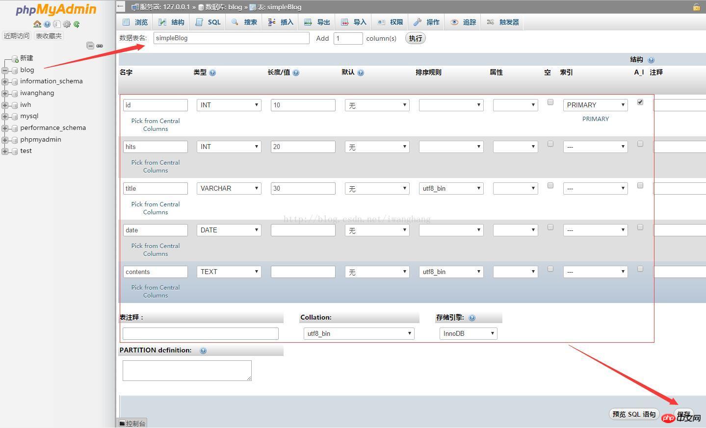
Task: Open the 触发器 (Triggers) tab
Action: [x=503, y=22]
